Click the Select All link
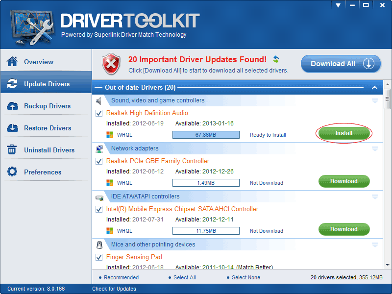This screenshot has height=294, width=392. pyautogui.click(x=185, y=277)
